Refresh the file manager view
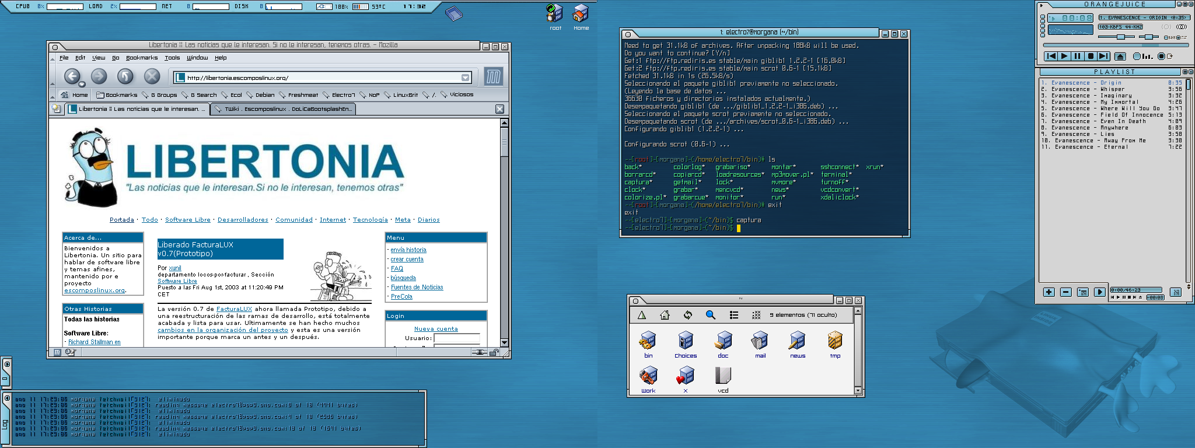The width and height of the screenshot is (1195, 448). click(688, 315)
